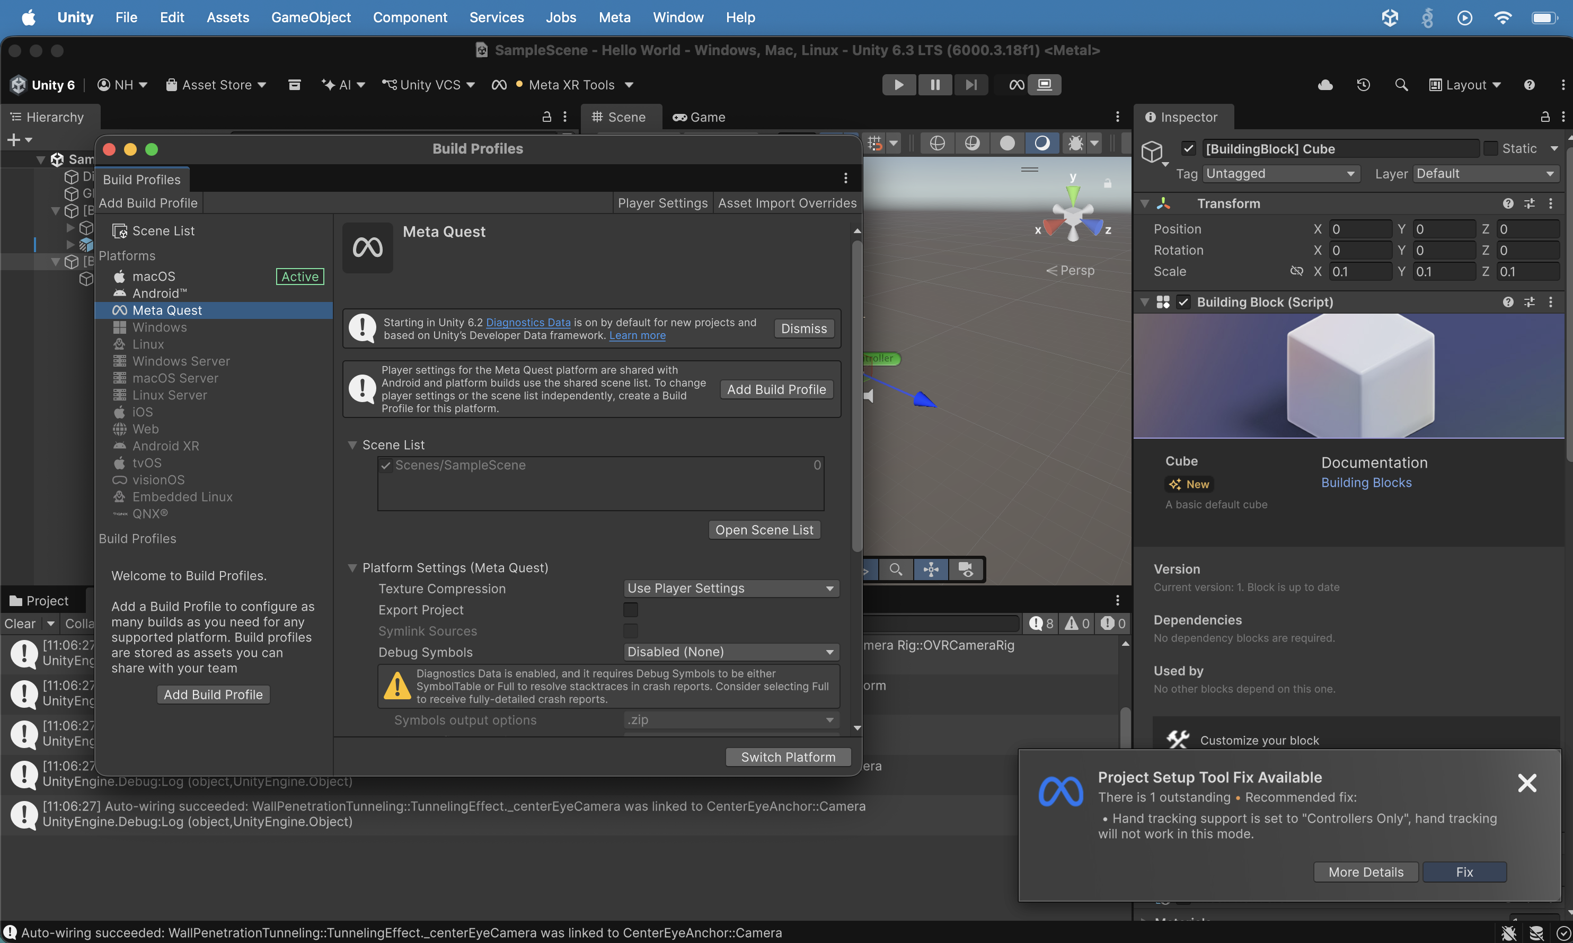Open the Debug Symbols dropdown
Screen dimensions: 1573x943
731,652
